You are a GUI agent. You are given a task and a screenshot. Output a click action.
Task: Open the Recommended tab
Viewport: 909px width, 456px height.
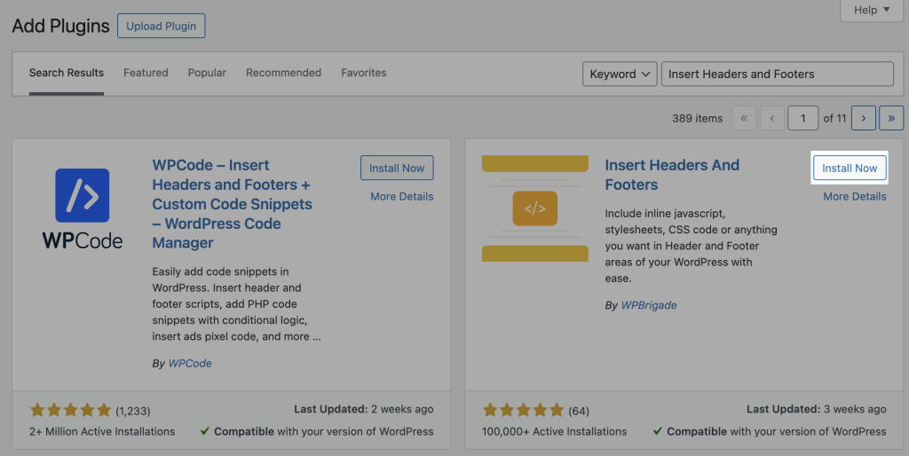pos(283,73)
